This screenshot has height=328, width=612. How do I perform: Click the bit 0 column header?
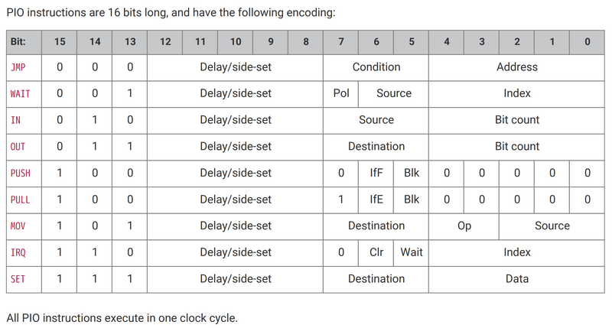click(587, 41)
